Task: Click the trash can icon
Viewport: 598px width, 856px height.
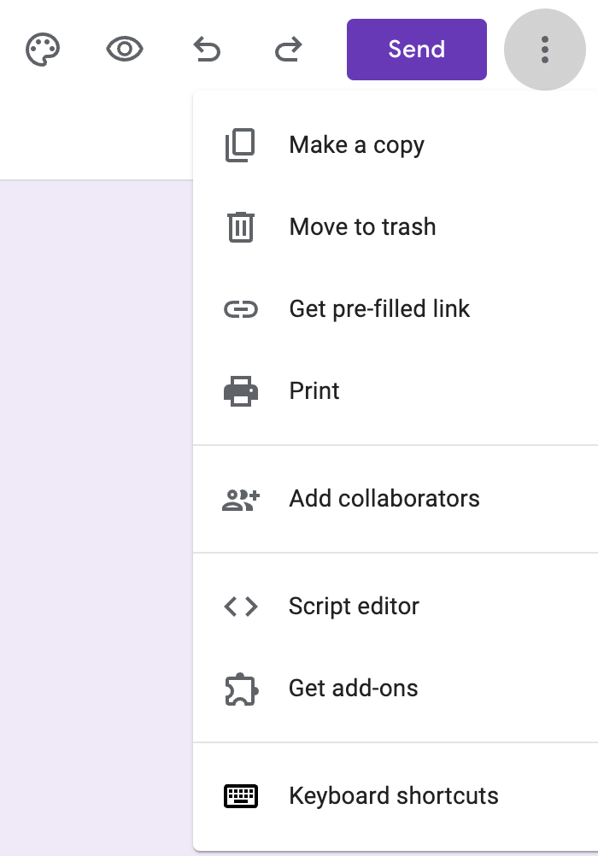Action: (241, 227)
